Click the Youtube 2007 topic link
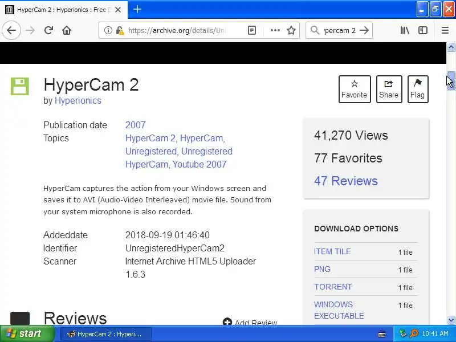The height and width of the screenshot is (342, 456). tap(199, 164)
